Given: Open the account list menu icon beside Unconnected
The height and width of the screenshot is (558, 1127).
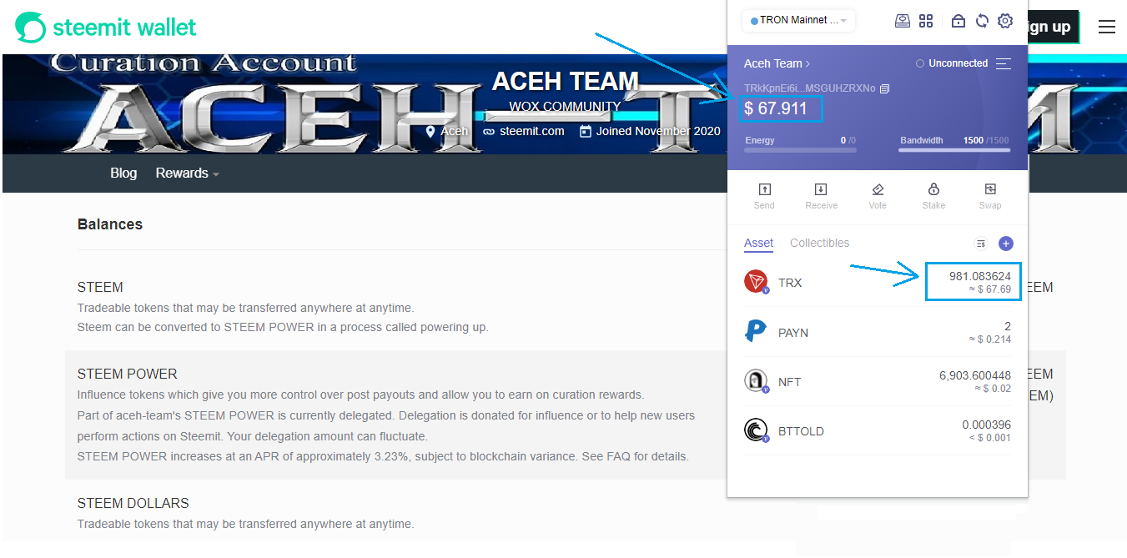Looking at the screenshot, I should (x=1004, y=63).
